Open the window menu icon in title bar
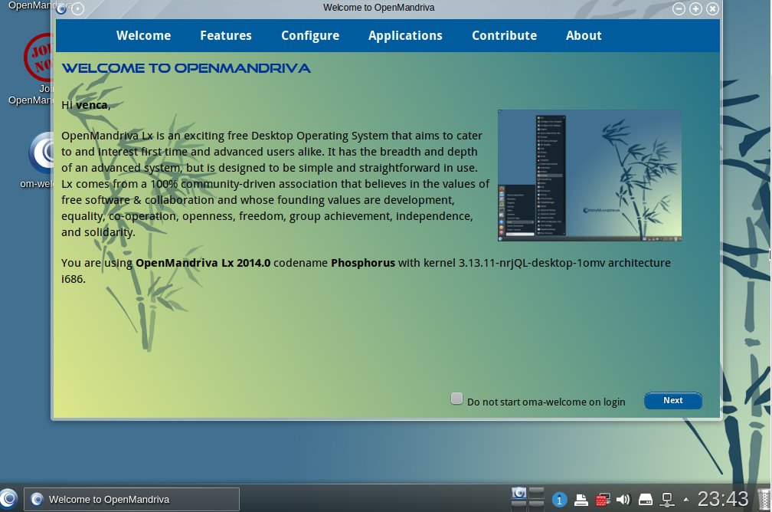The image size is (772, 512). click(x=61, y=8)
